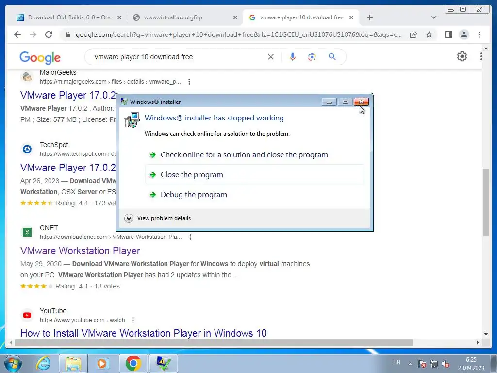Reload the Google search page

49,34
